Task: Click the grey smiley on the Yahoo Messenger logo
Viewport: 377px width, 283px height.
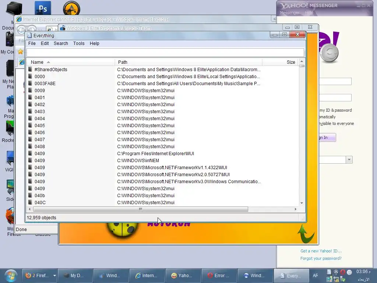Action: (329, 53)
